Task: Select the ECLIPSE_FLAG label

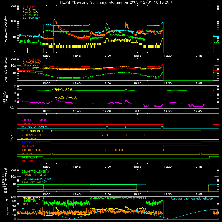Action: pos(30,142)
